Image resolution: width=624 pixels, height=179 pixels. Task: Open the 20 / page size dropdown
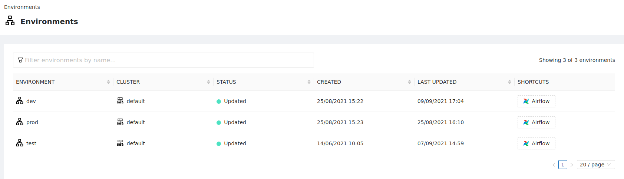click(595, 165)
